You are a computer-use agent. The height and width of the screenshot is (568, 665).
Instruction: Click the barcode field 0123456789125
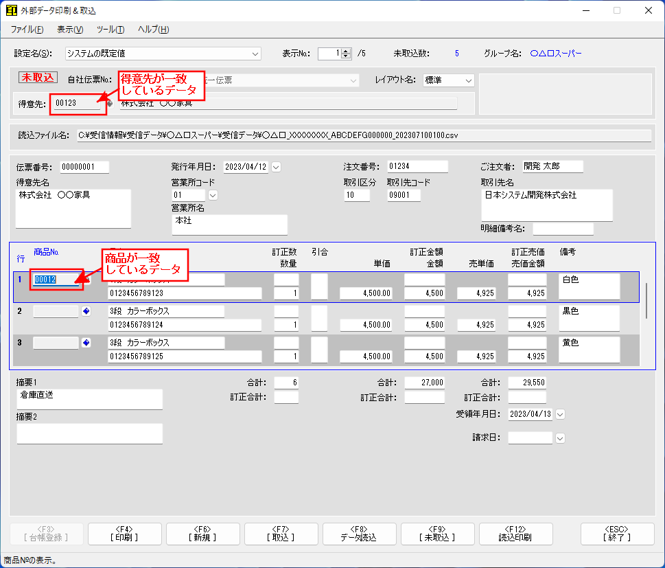pyautogui.click(x=185, y=356)
